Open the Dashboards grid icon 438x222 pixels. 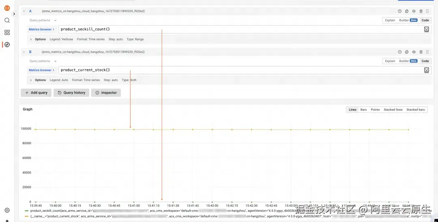point(7,32)
